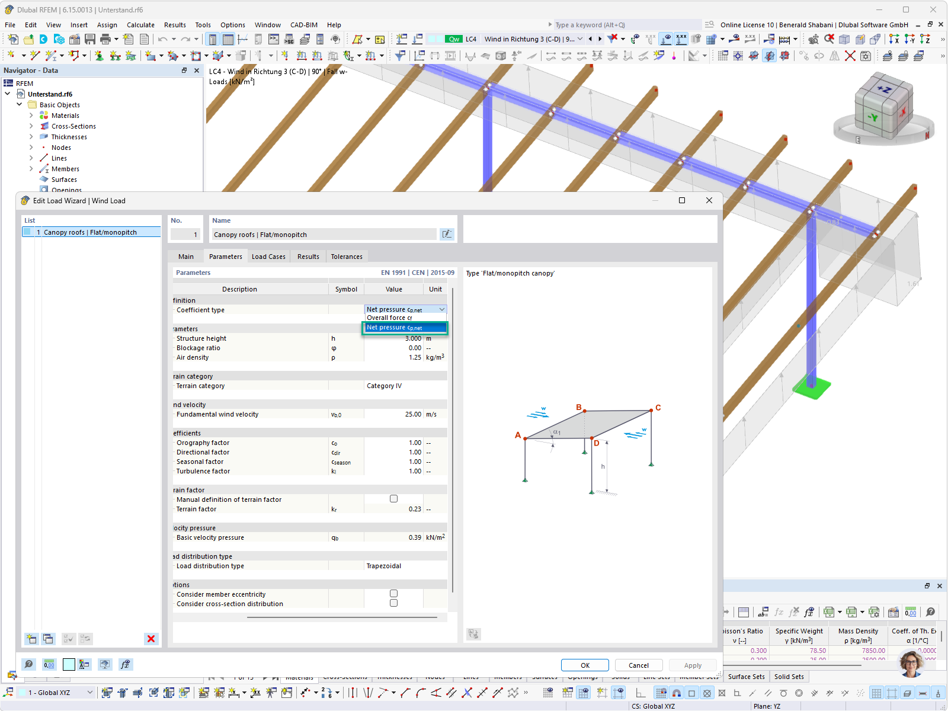
Task: Undo the last action via toolbar arrow
Action: pos(162,39)
